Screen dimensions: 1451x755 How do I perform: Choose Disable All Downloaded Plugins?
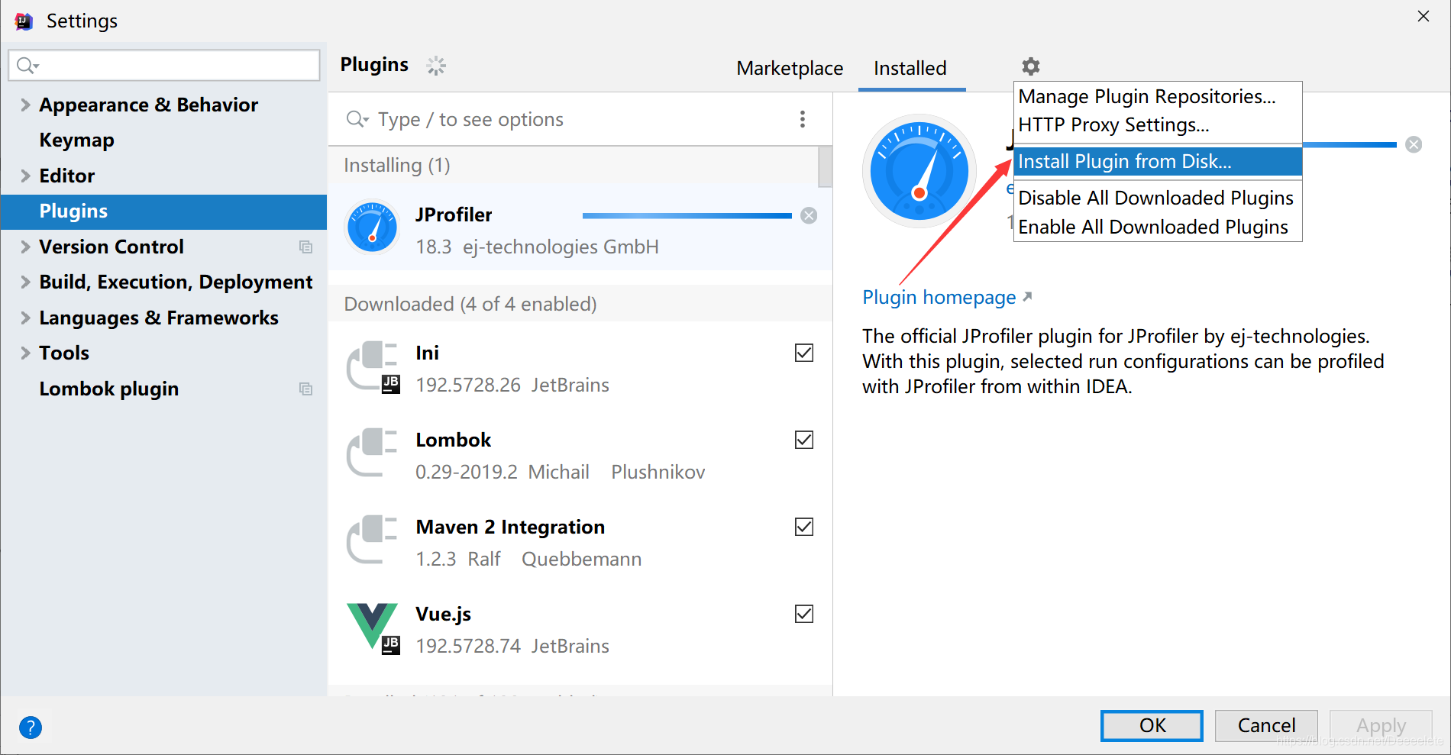pyautogui.click(x=1158, y=198)
